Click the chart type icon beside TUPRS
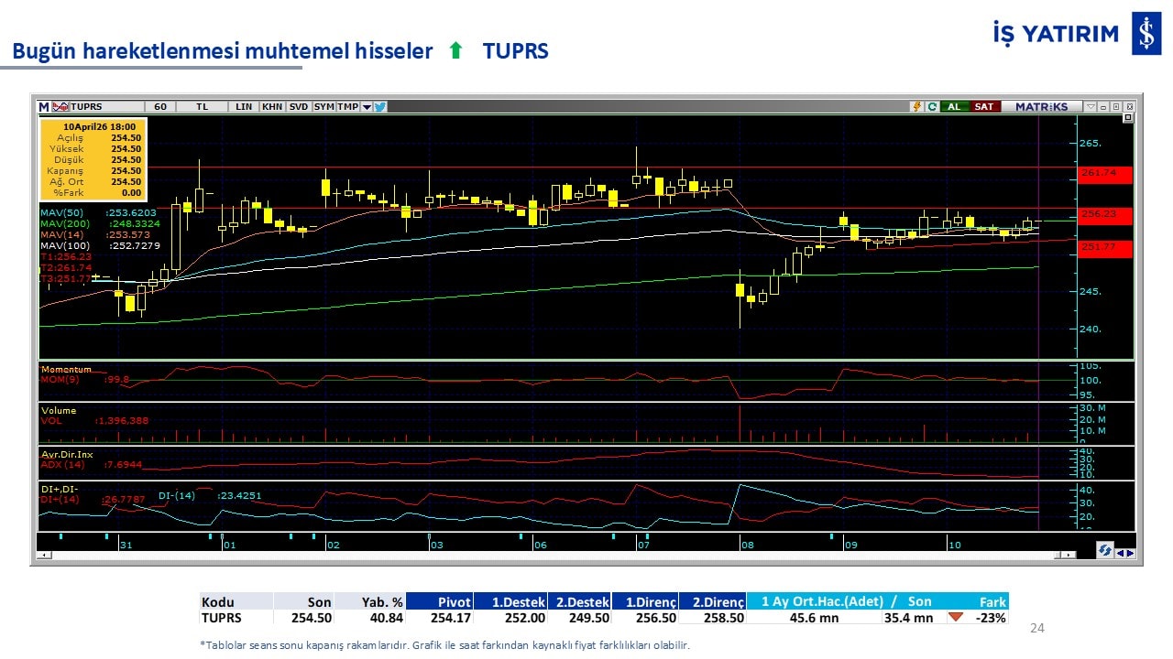The width and height of the screenshot is (1173, 659). [x=60, y=106]
